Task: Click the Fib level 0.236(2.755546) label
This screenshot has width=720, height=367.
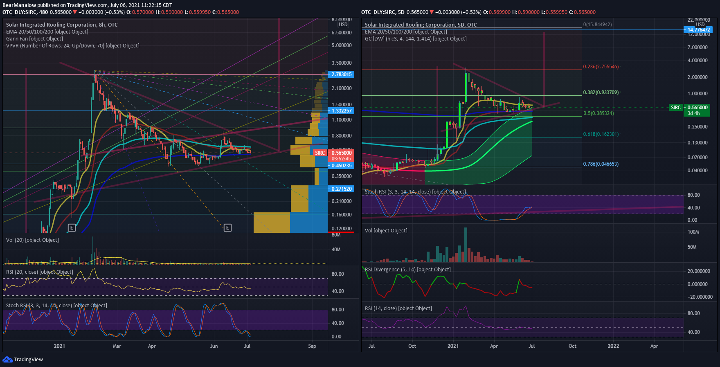Action: coord(601,66)
